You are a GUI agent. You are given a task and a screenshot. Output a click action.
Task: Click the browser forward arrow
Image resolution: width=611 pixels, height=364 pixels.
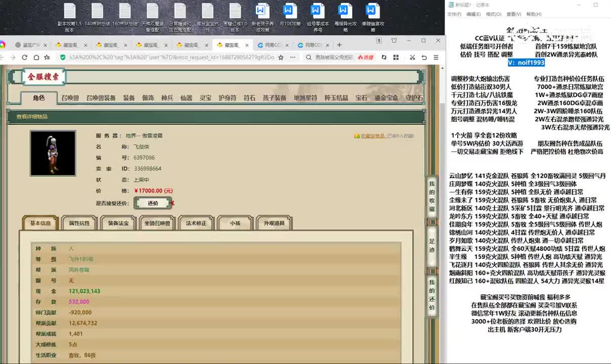coord(12,57)
